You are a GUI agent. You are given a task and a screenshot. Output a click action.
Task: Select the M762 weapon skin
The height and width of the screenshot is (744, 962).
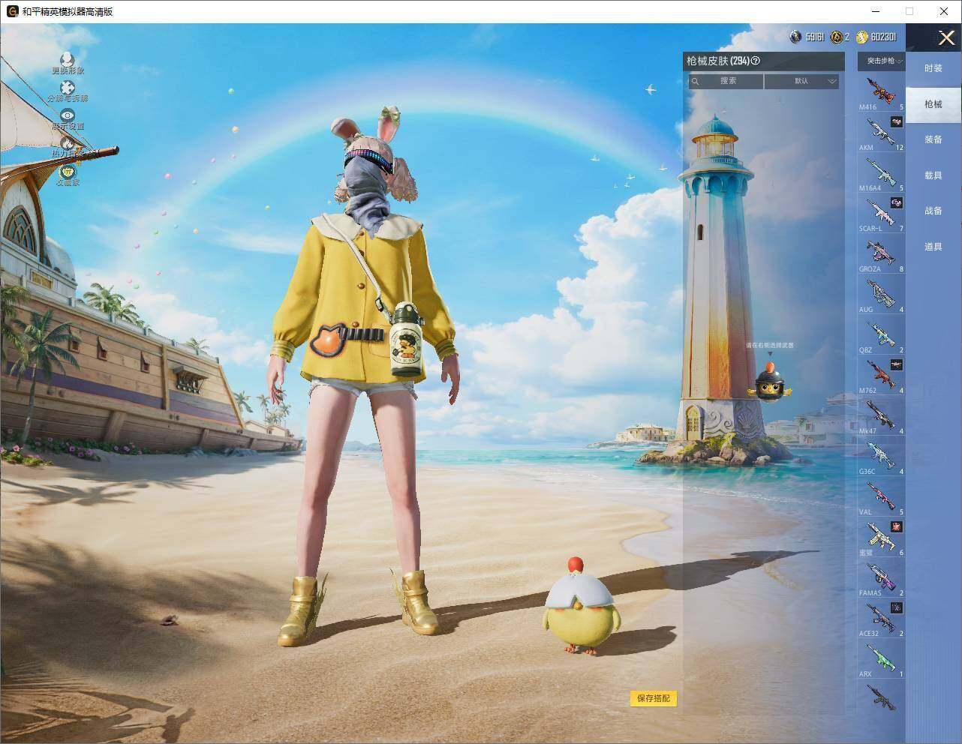(881, 376)
